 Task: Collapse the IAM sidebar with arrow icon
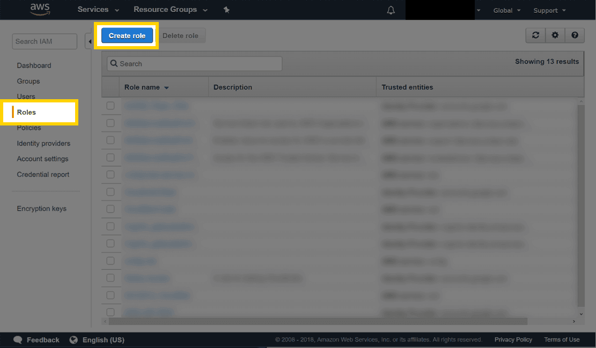(x=89, y=41)
